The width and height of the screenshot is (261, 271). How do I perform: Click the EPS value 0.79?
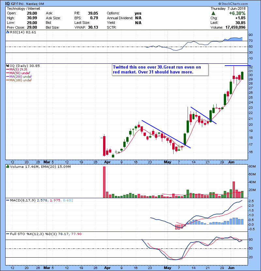click(94, 18)
